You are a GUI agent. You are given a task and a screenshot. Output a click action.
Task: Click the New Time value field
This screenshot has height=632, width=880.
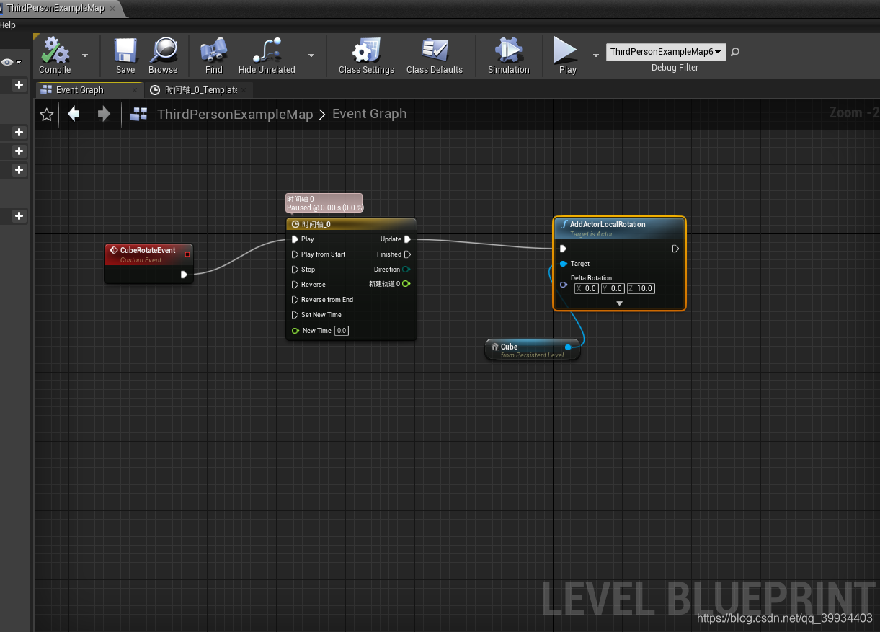(x=341, y=330)
